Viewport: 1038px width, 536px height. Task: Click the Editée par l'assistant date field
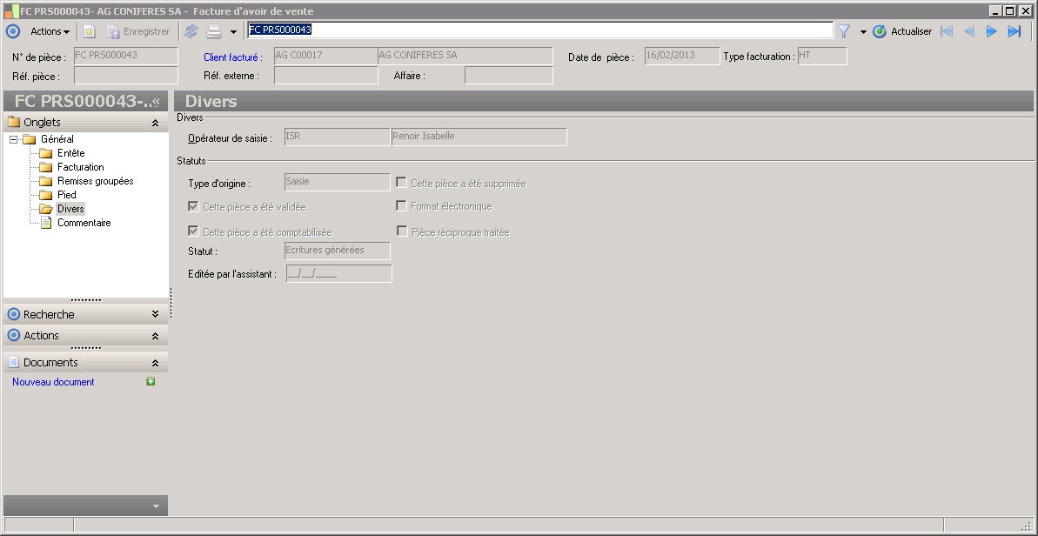pos(339,273)
